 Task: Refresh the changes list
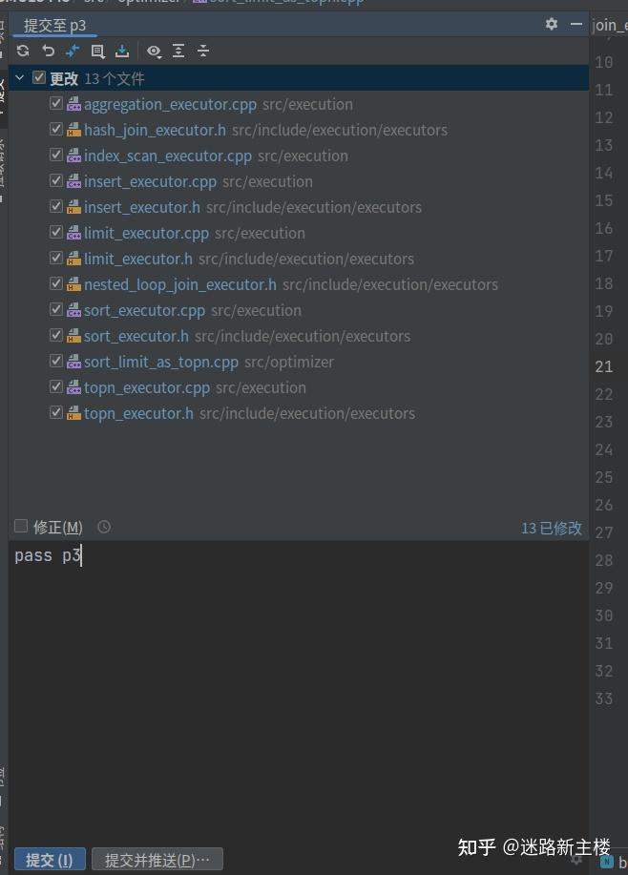tap(22, 51)
